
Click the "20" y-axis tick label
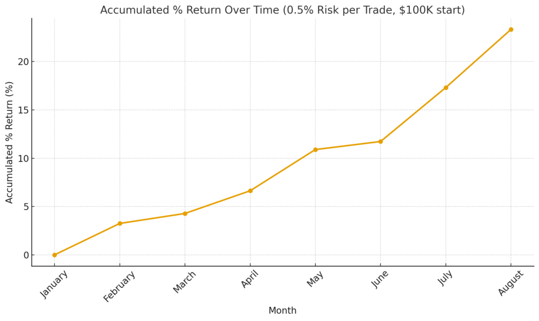[x=21, y=61]
